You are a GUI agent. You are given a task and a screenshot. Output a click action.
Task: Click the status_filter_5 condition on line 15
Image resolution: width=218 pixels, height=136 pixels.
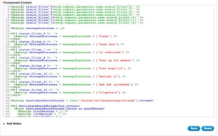coord(34,34)
